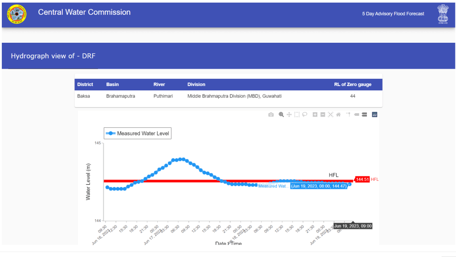The height and width of the screenshot is (257, 456).
Task: Enable show closest data on hover
Action: pyautogui.click(x=357, y=114)
